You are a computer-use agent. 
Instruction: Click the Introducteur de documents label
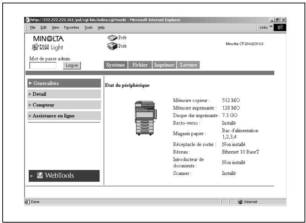188,162
